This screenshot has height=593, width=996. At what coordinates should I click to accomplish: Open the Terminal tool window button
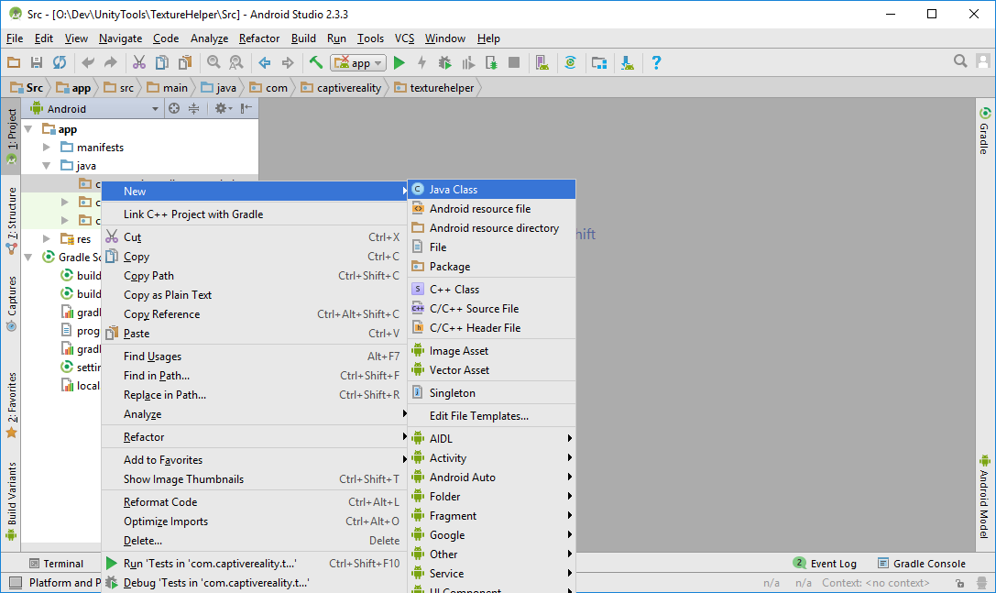coord(56,564)
